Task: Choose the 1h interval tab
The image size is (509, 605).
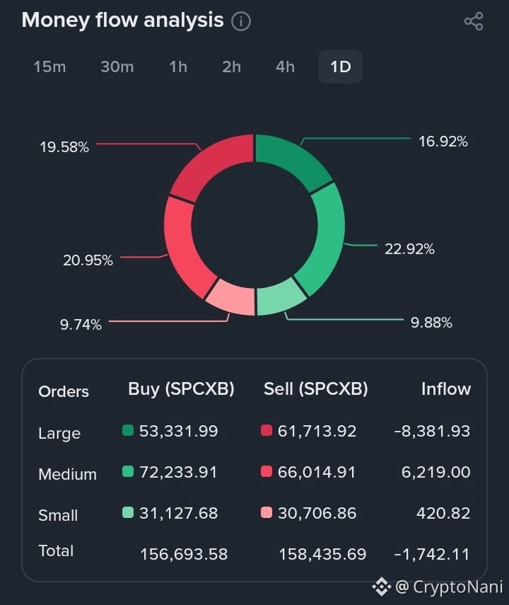Action: click(178, 67)
